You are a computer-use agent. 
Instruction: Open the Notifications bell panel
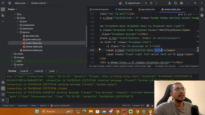(202, 9)
